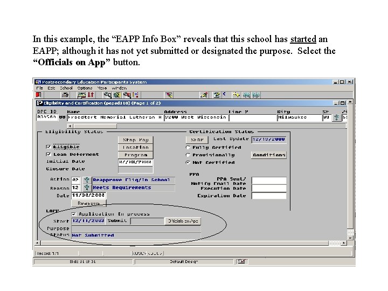Click the small blue left chevron toolbar icon
The height and width of the screenshot is (291, 388).
(x=224, y=94)
